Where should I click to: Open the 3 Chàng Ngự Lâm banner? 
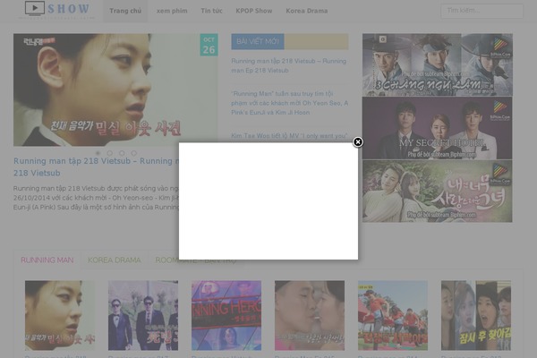click(438, 64)
